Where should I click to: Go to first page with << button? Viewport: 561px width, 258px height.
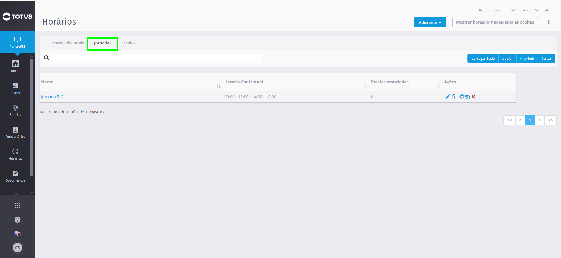510,120
